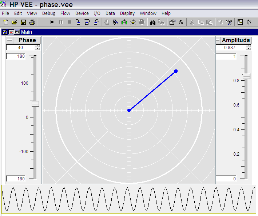
Task: Click the Amplituda slider handle
Action: (246, 76)
